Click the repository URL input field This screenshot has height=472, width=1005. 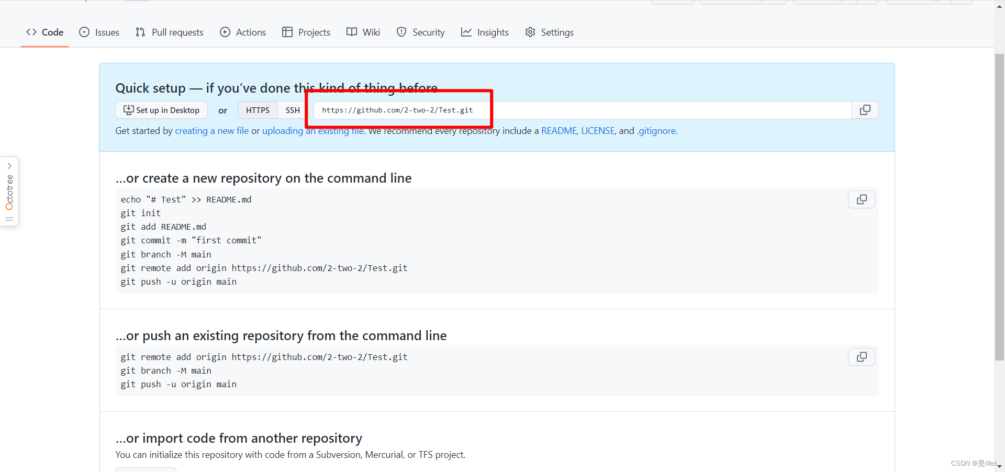click(583, 110)
